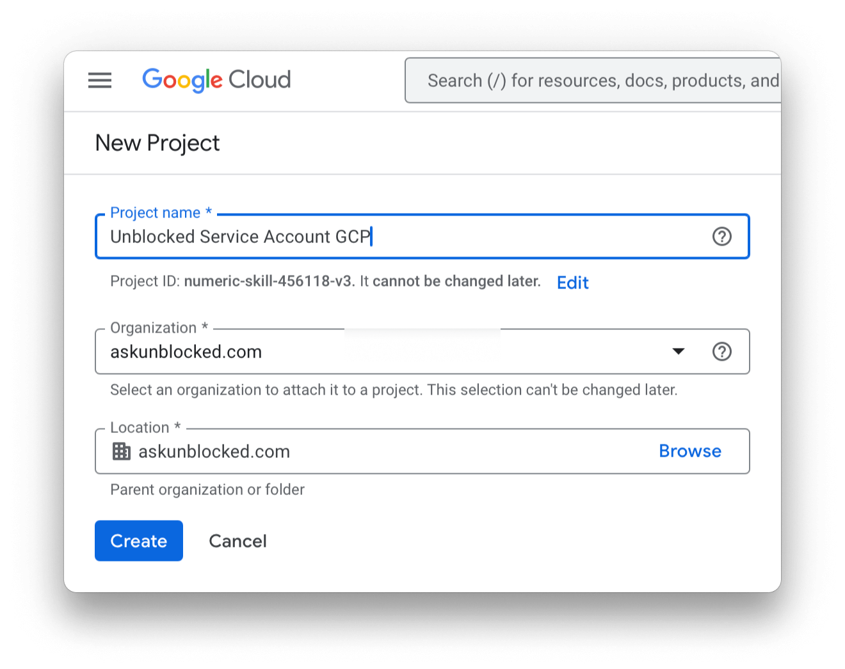Click the building icon in Location field

click(121, 452)
